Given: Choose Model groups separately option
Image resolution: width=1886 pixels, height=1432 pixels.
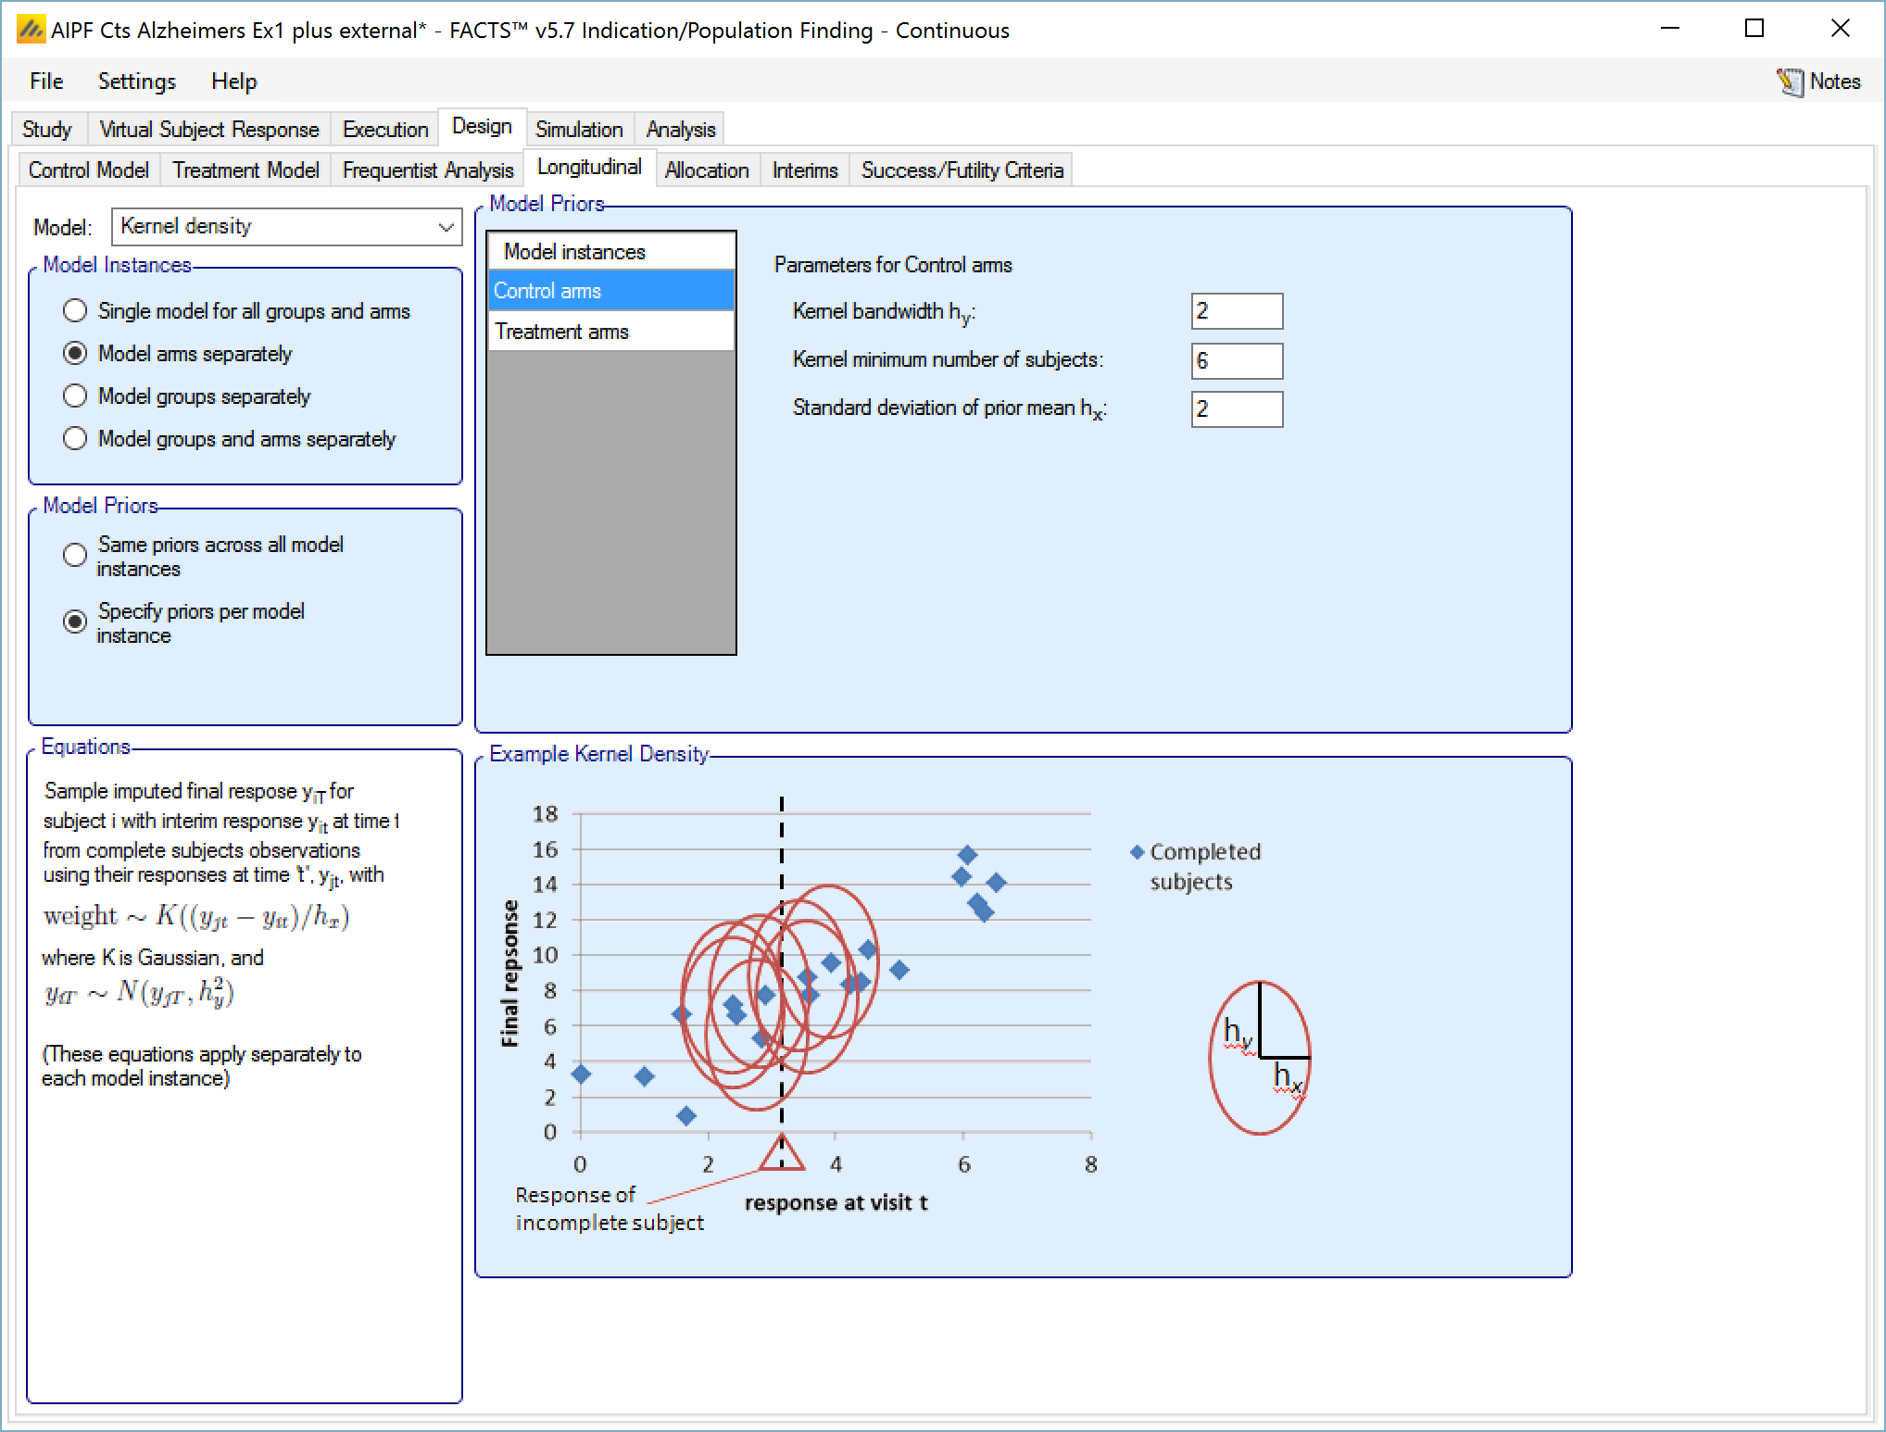Looking at the screenshot, I should click(75, 396).
